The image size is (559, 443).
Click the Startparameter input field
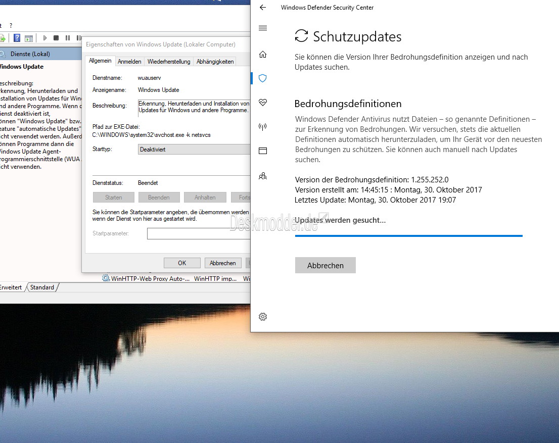point(199,233)
